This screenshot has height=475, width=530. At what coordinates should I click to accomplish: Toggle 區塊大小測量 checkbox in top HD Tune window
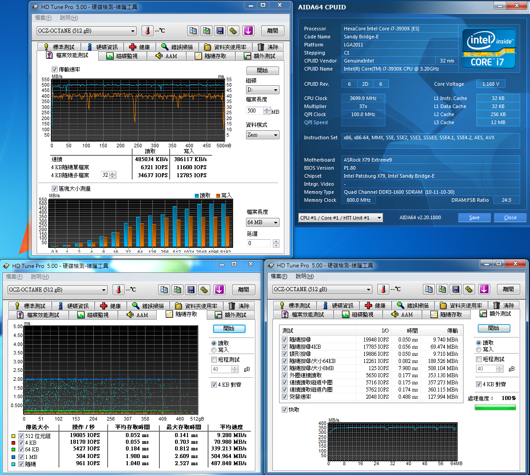55,188
